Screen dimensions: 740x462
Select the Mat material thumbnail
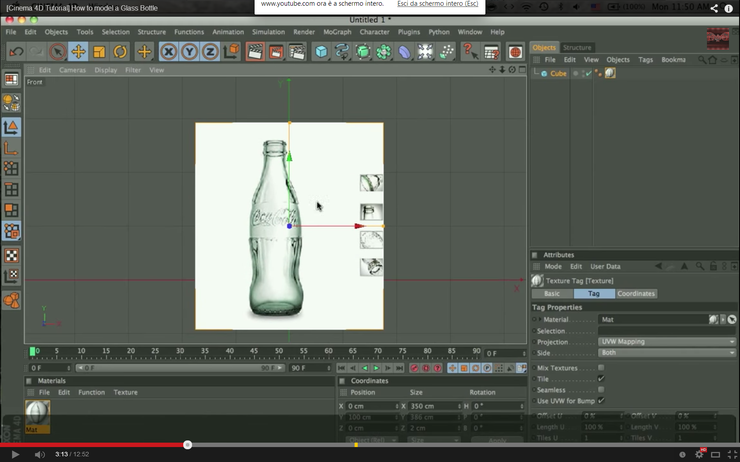(x=37, y=413)
